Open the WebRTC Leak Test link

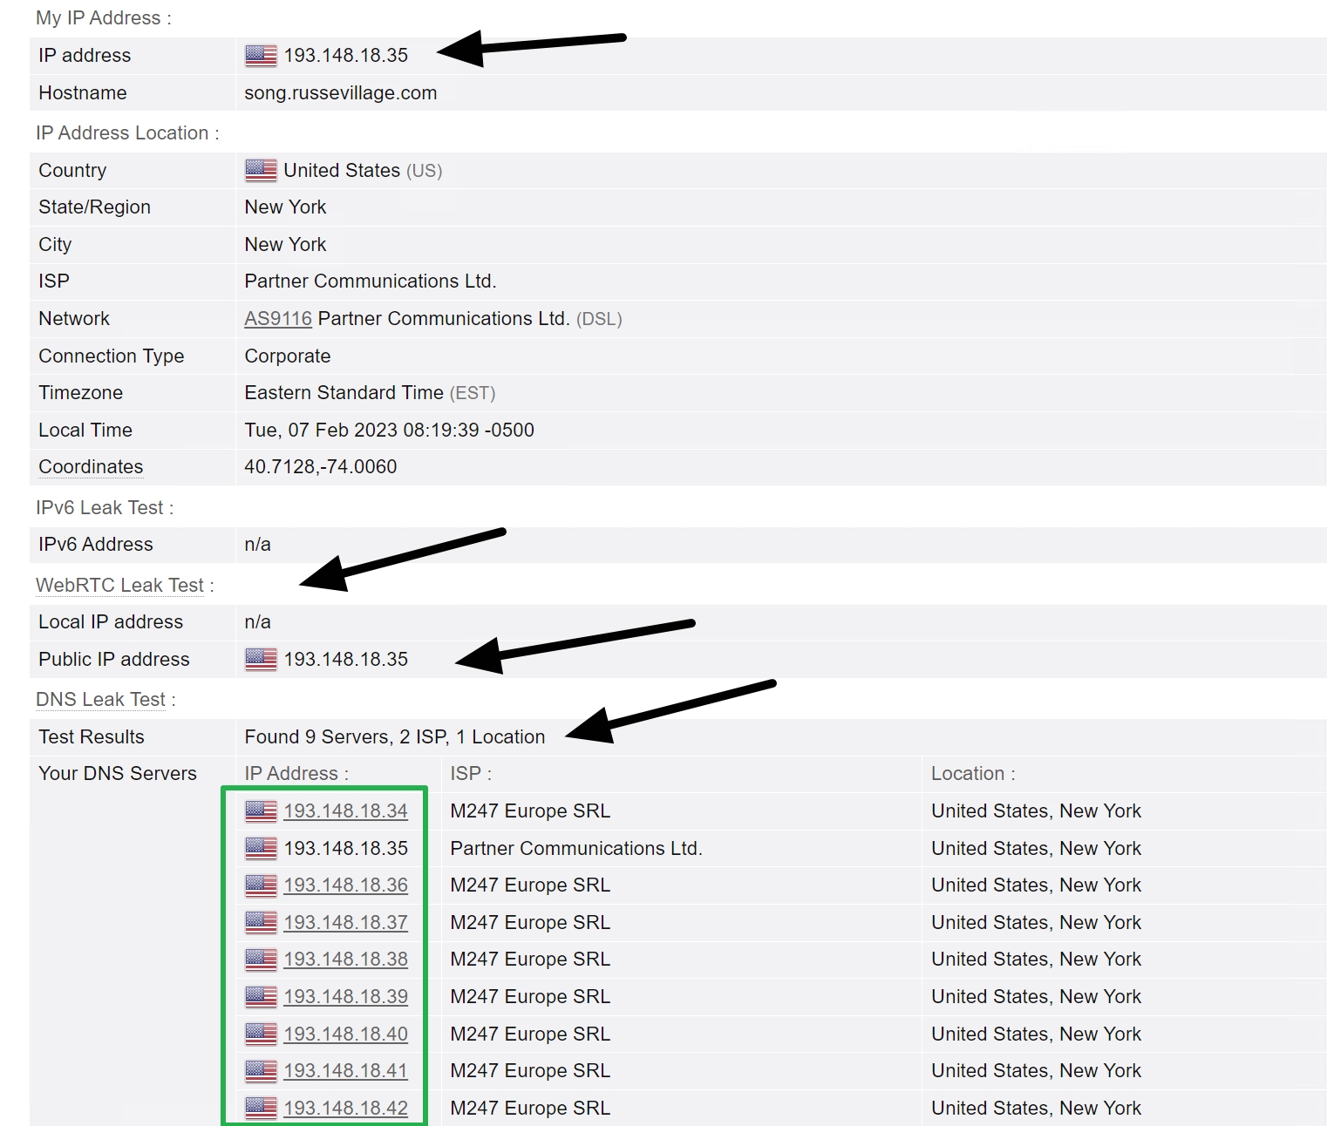[x=120, y=585]
